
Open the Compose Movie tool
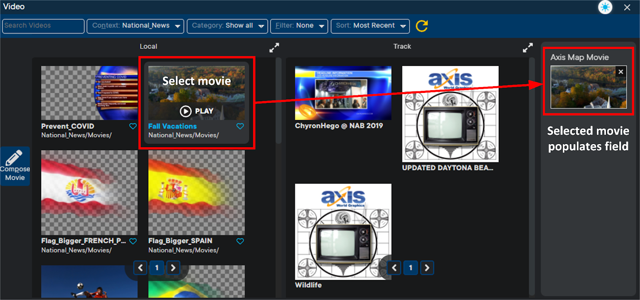click(x=15, y=166)
